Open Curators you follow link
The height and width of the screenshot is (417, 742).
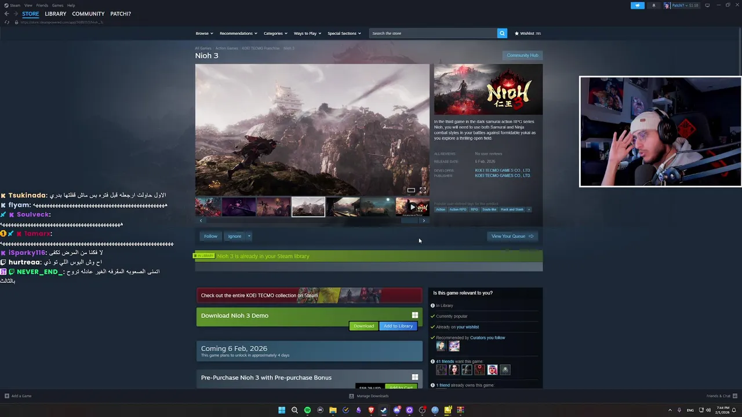[488, 338]
